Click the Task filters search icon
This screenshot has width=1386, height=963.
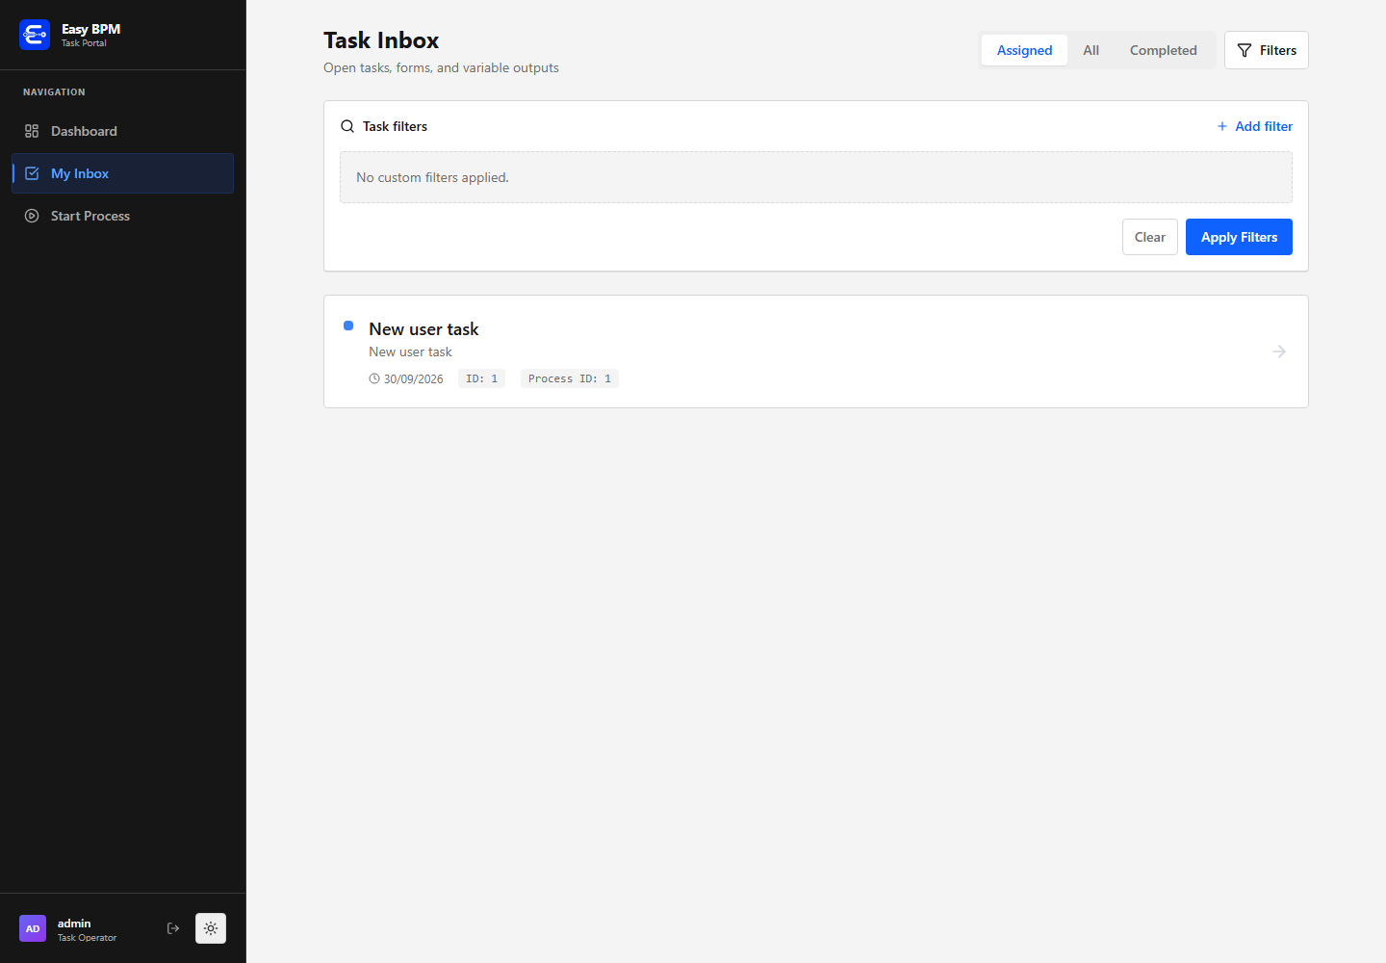(x=347, y=126)
